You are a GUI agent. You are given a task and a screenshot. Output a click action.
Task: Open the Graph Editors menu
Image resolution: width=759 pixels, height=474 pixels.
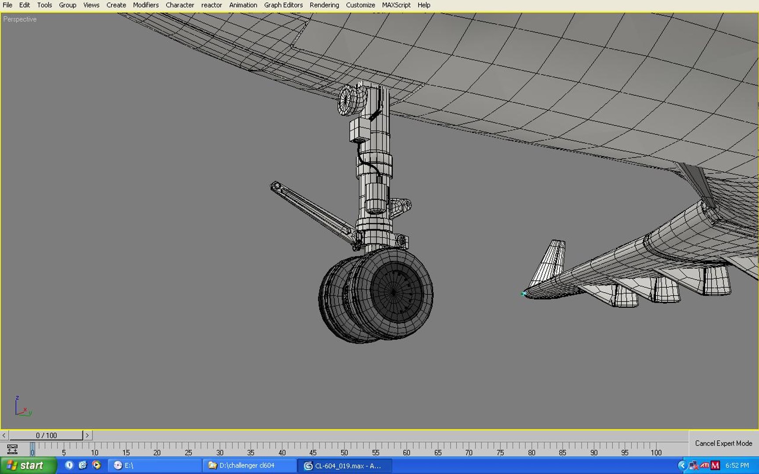tap(283, 5)
